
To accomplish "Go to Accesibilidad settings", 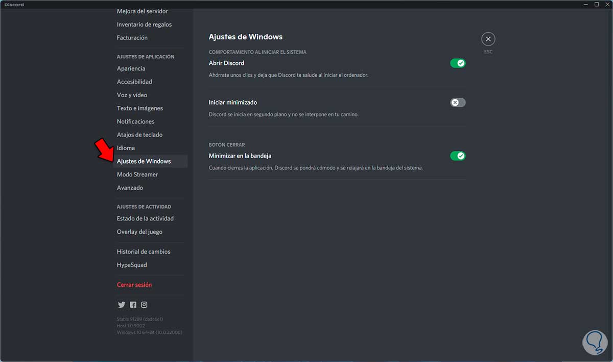I will 134,82.
